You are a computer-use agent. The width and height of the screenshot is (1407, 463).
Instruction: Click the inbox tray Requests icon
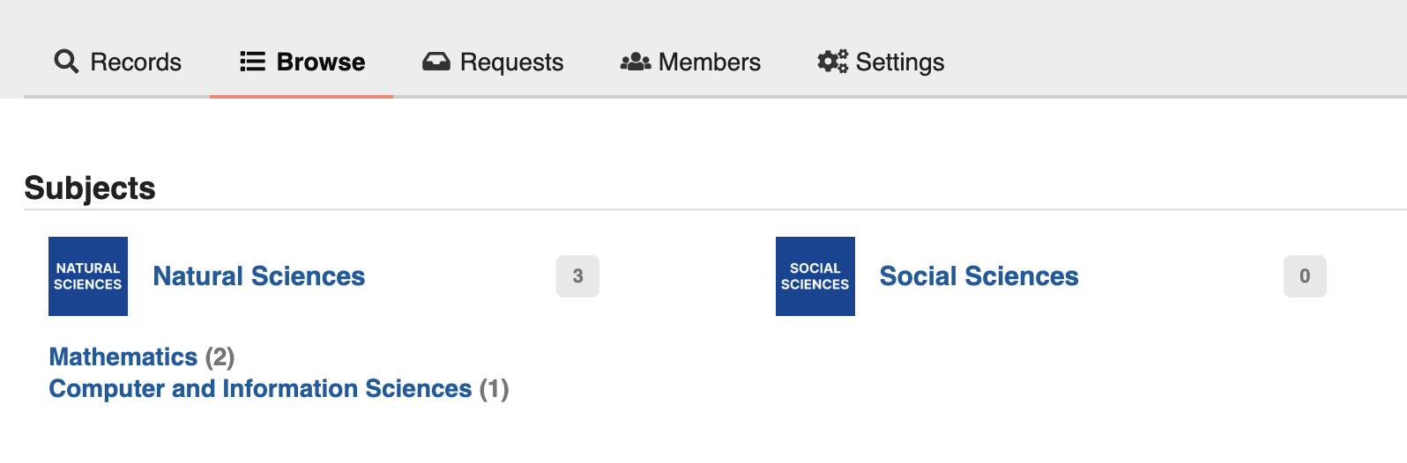click(x=435, y=62)
